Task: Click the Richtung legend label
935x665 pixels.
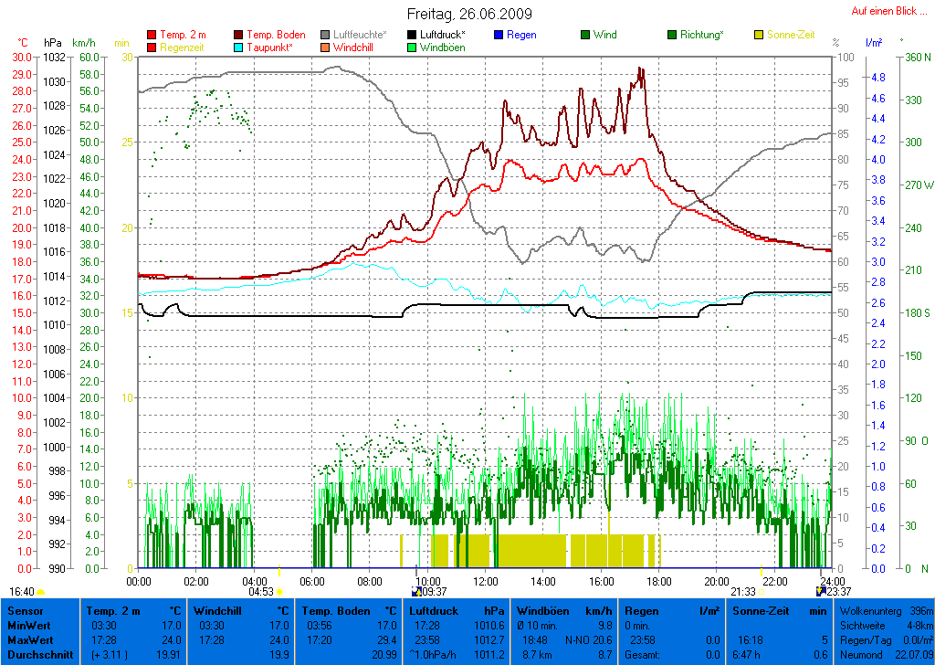Action: (x=702, y=35)
